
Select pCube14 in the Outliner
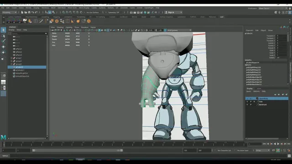(27, 67)
